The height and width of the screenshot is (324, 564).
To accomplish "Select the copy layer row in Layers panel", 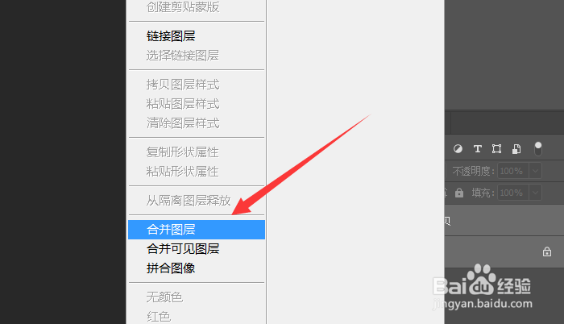I will pos(504,220).
